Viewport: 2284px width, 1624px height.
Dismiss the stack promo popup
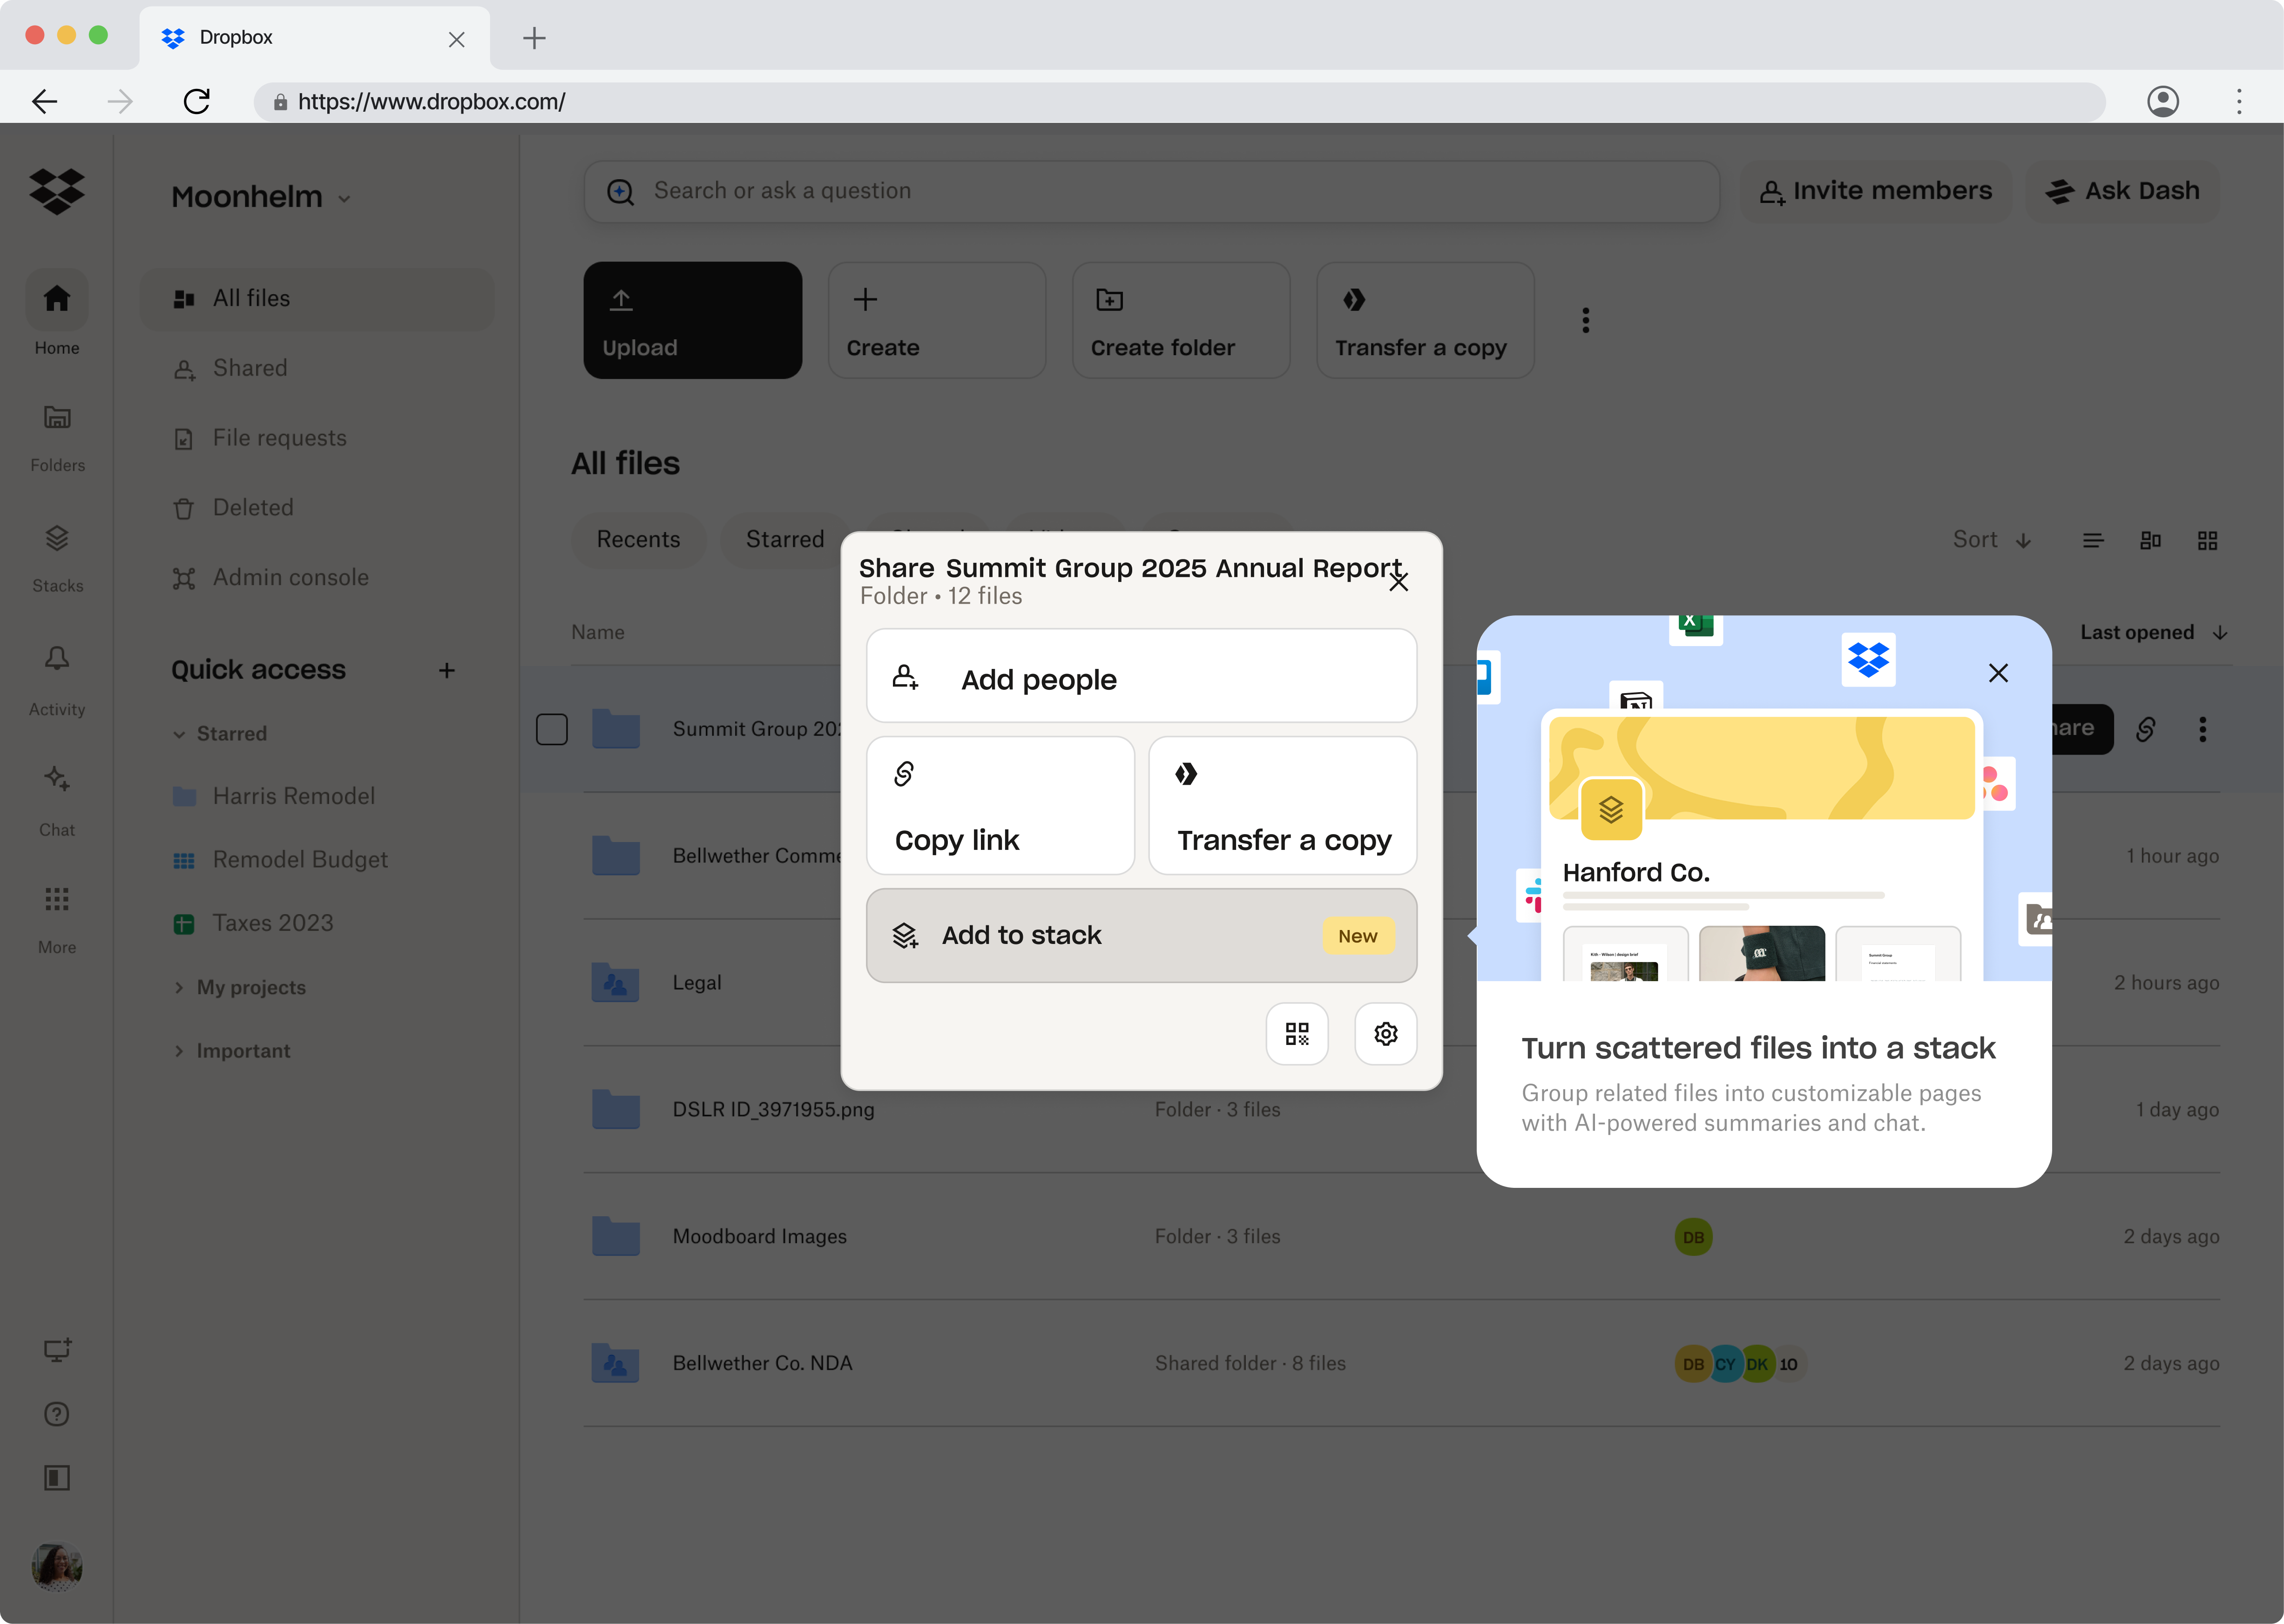(x=1998, y=673)
